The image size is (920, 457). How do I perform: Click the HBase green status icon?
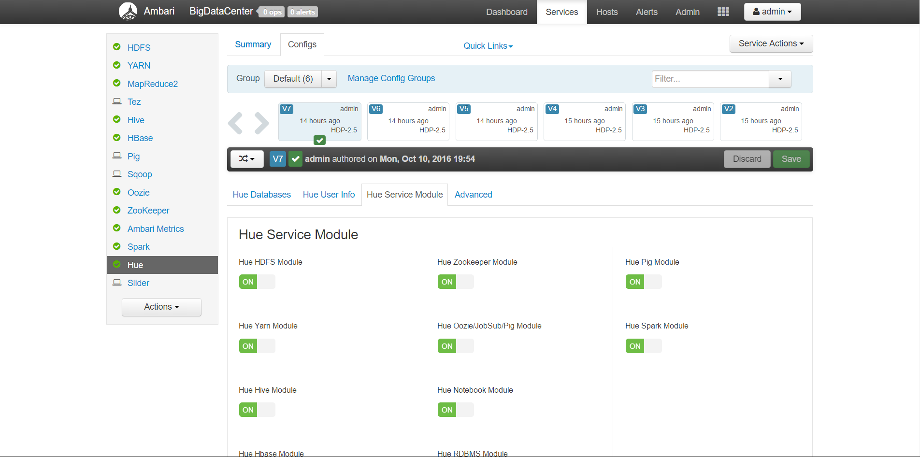pos(116,137)
